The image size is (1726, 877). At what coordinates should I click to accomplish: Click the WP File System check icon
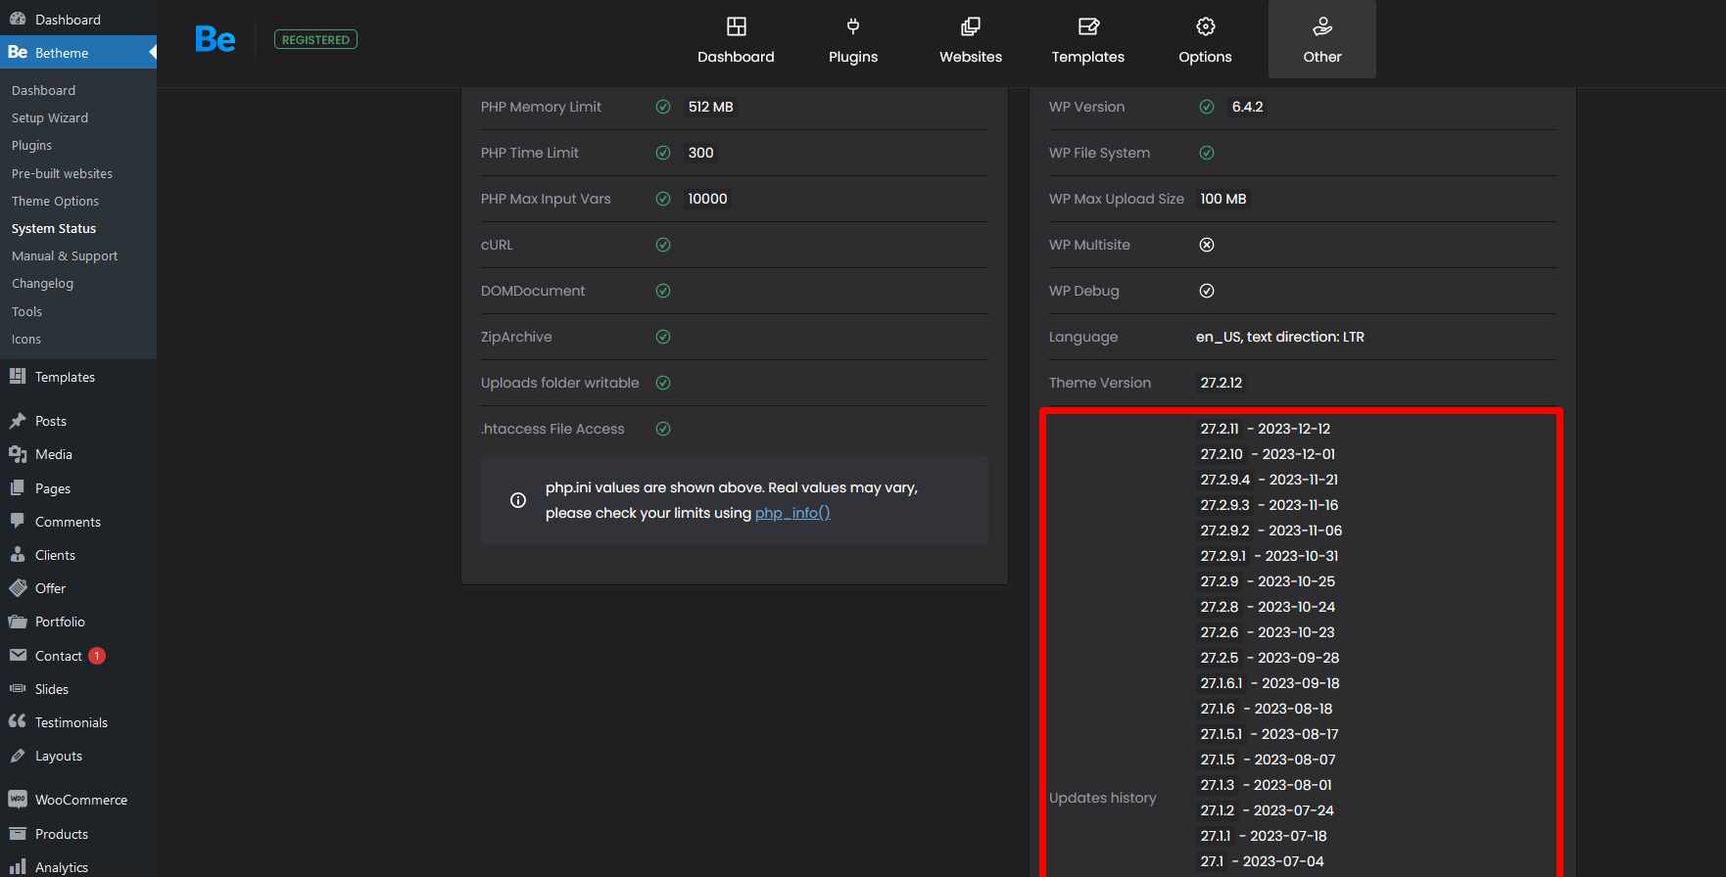[1207, 153]
